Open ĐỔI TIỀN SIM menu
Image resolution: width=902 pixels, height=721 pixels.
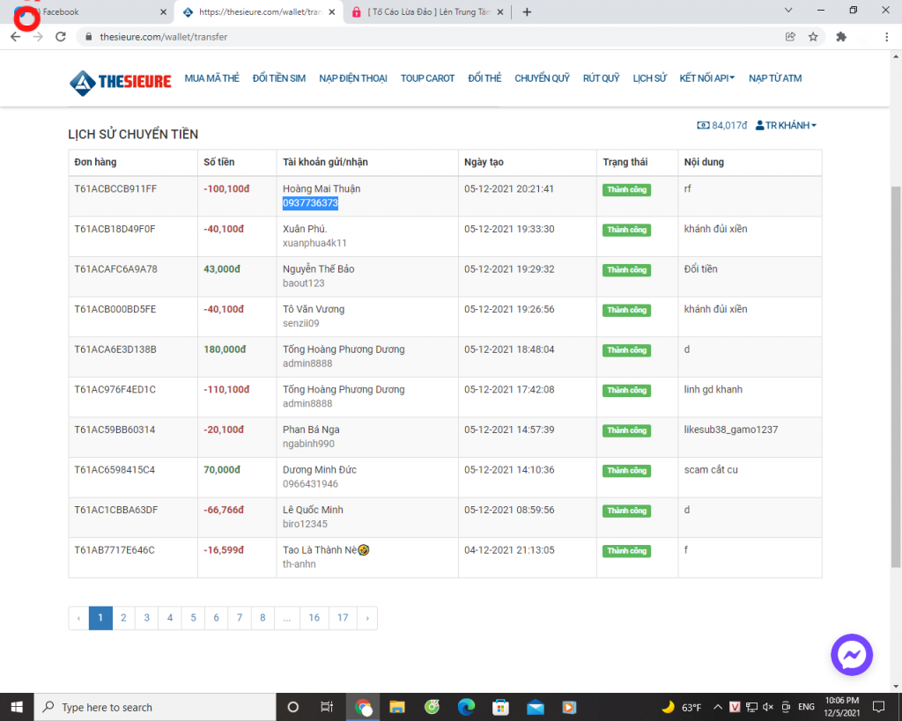[279, 78]
